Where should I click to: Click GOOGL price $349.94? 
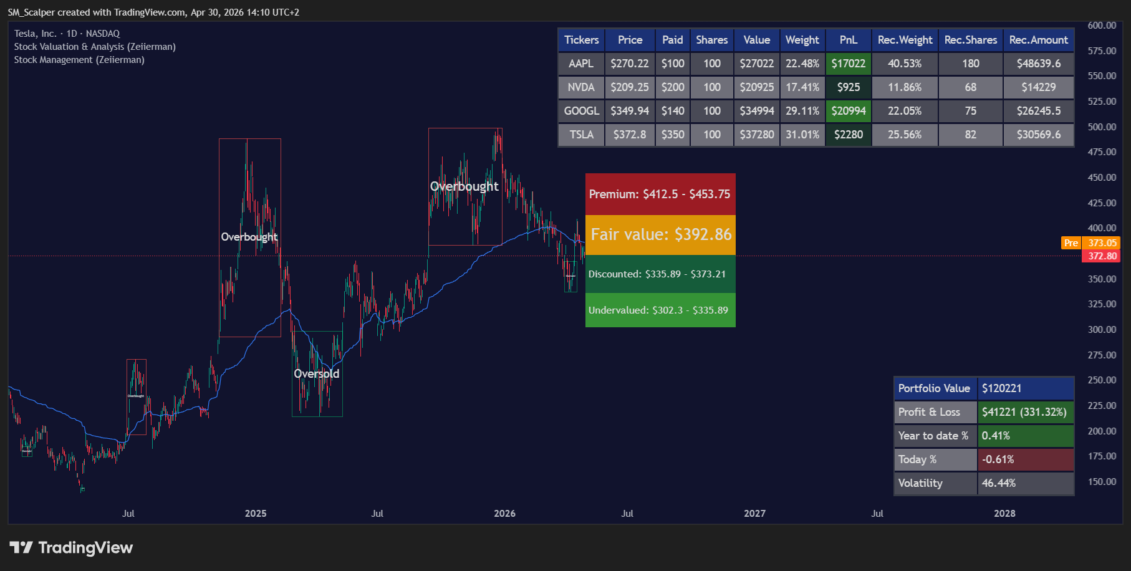(630, 111)
